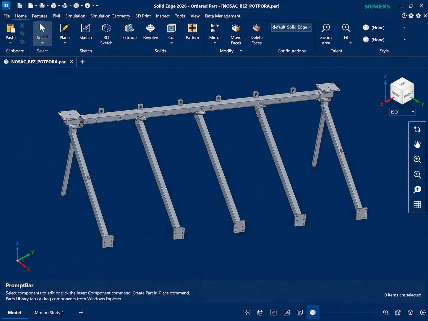The image size is (428, 321).
Task: Expand the Fit dropdown arrow
Action: click(351, 43)
